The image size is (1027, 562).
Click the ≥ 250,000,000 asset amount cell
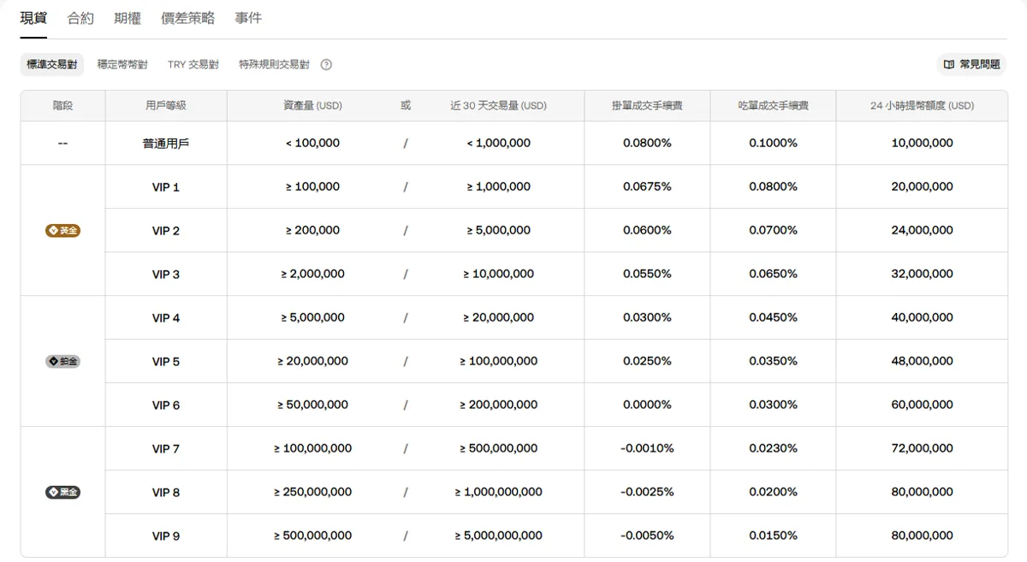tap(312, 493)
